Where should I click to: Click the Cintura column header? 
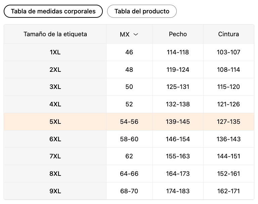228,34
